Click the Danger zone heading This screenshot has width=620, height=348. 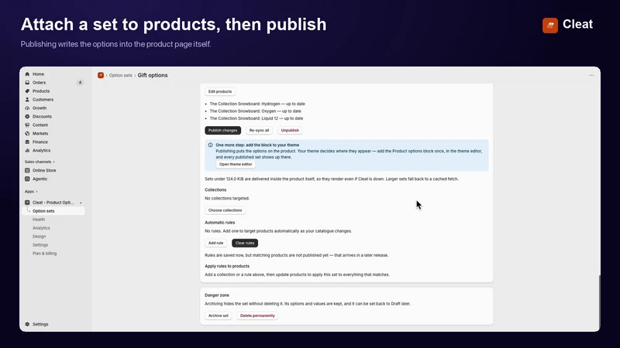point(217,295)
